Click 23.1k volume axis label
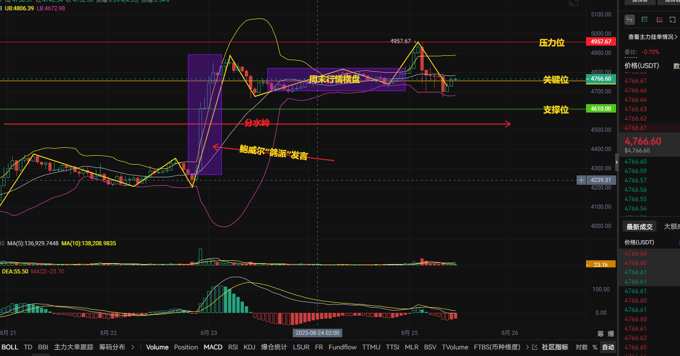The width and height of the screenshot is (680, 356). (601, 265)
